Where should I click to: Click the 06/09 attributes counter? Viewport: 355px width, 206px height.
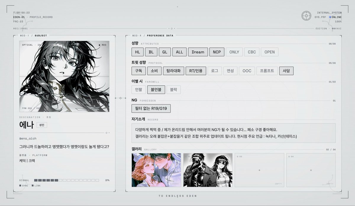[332, 44]
